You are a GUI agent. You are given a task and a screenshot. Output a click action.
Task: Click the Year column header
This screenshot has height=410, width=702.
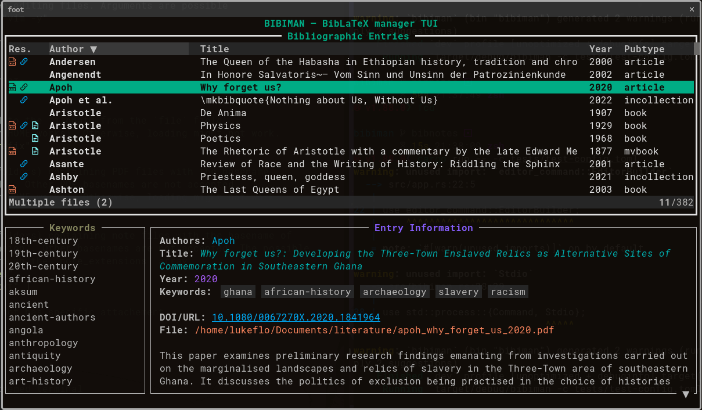[600, 49]
